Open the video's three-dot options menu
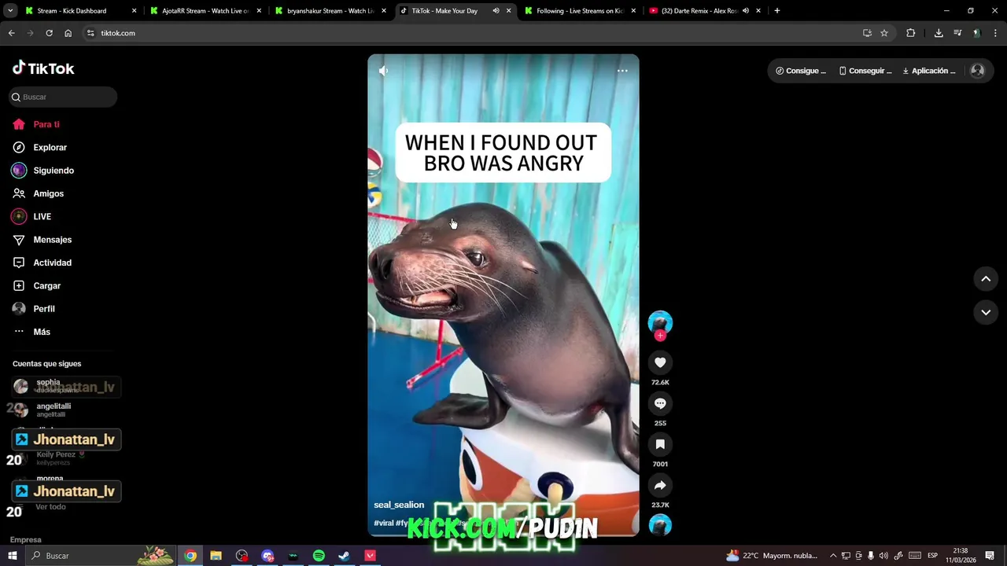1007x566 pixels. 622,71
